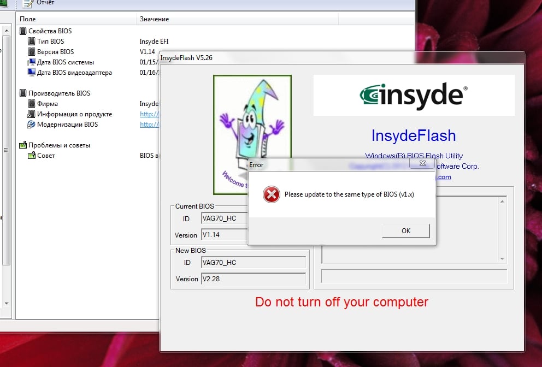This screenshot has width=542, height=367.
Task: Click the Do not turn off warning text
Action: (x=341, y=302)
